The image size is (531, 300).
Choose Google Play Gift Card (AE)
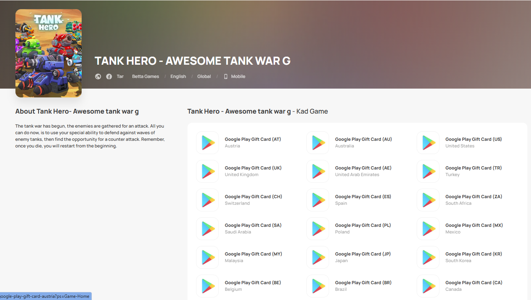363,168
